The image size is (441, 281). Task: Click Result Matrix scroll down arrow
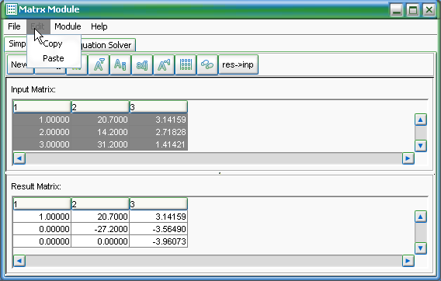421,248
